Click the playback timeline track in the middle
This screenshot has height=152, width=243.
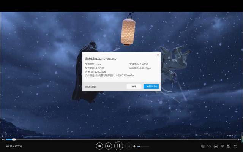(x=121, y=139)
